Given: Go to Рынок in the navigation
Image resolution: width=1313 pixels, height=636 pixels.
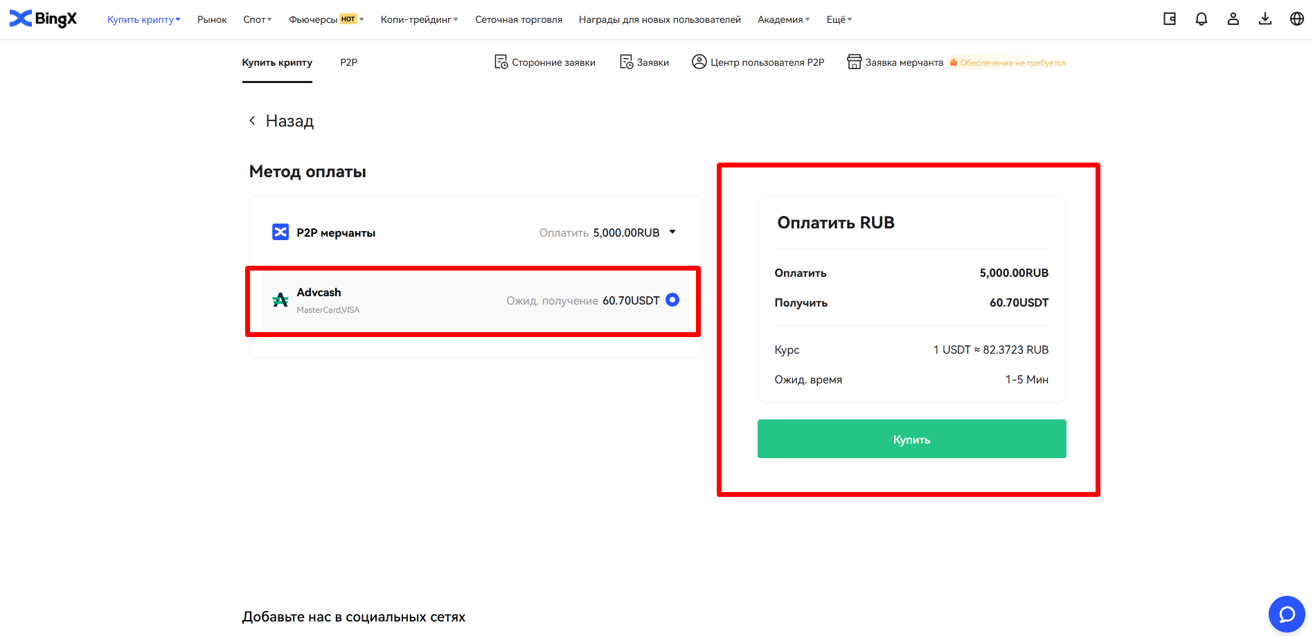Looking at the screenshot, I should coord(212,19).
